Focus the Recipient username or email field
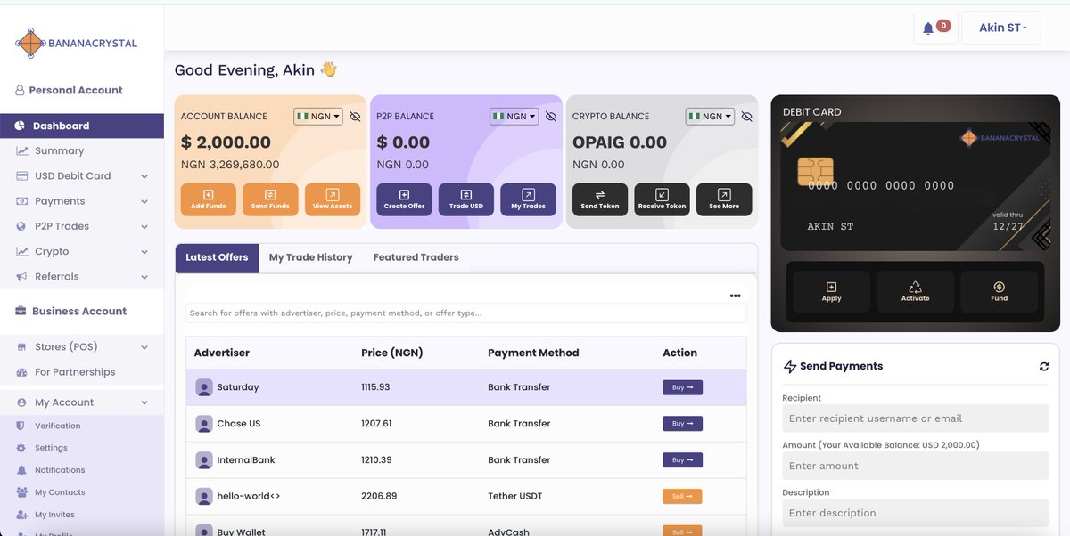 coord(915,418)
